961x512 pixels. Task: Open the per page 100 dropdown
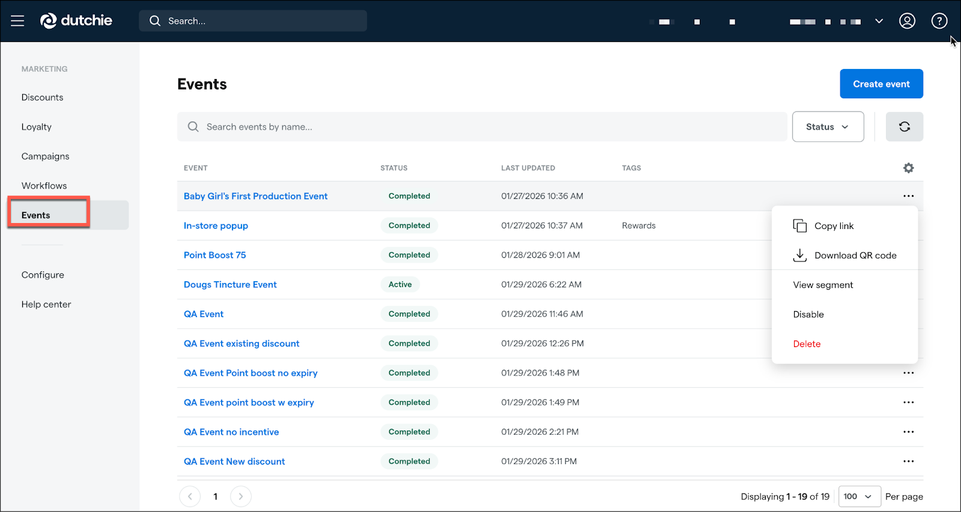[859, 496]
